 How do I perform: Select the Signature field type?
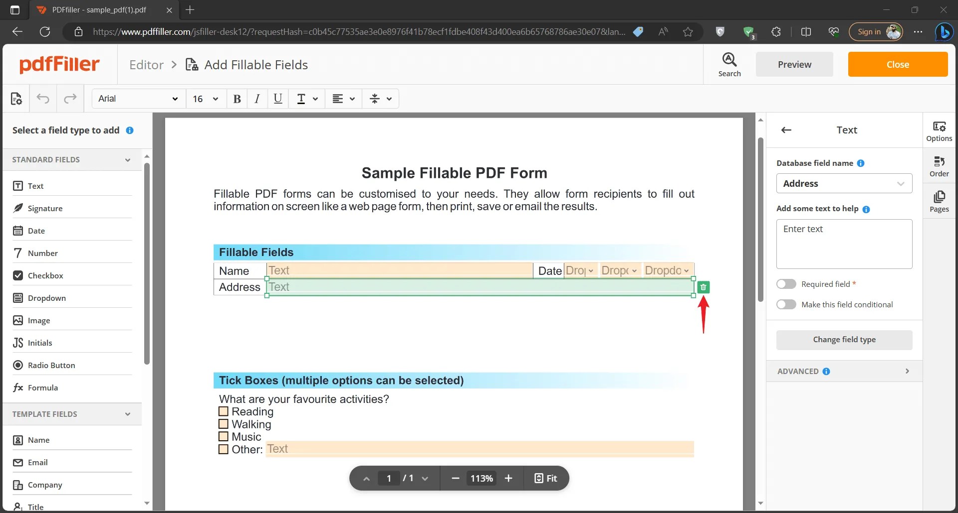(x=46, y=208)
